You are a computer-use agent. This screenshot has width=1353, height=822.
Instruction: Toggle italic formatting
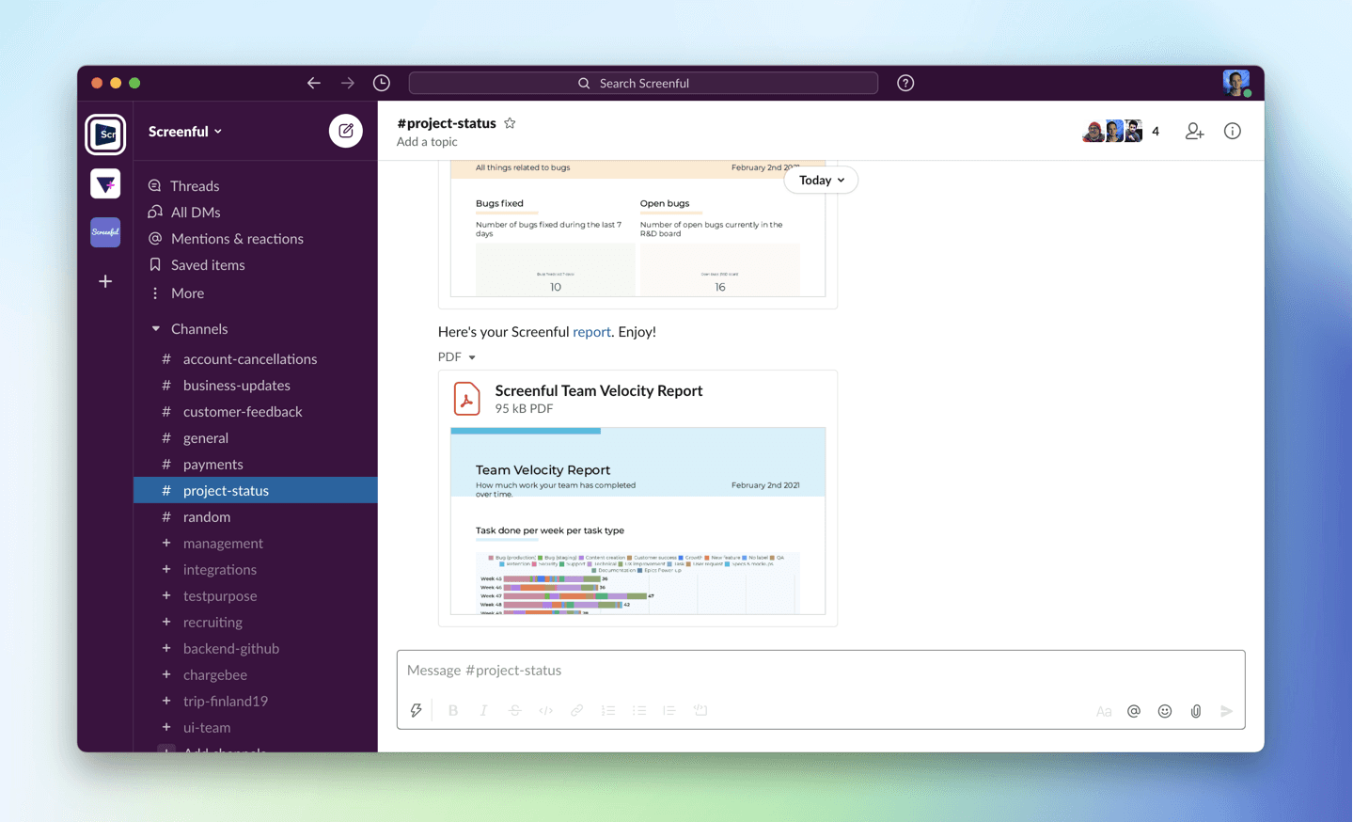(x=483, y=710)
